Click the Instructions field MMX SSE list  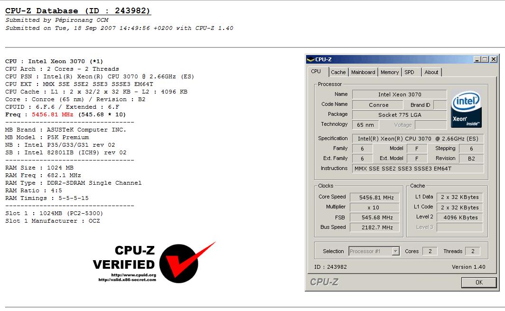click(418, 169)
